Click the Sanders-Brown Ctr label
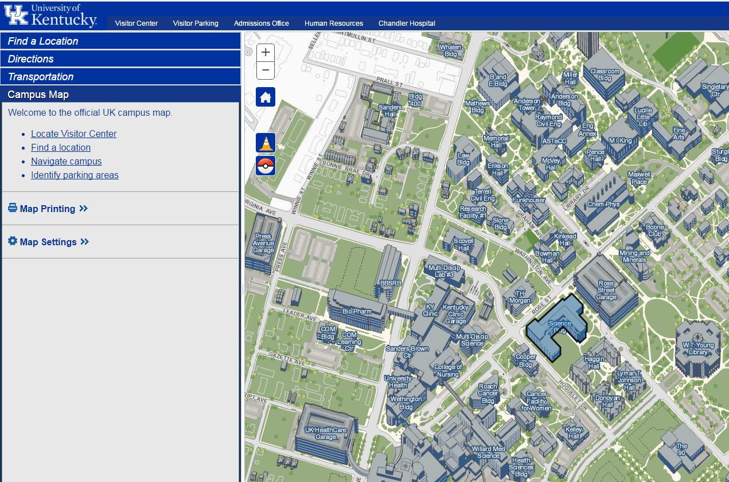The width and height of the screenshot is (729, 482). coord(407,352)
